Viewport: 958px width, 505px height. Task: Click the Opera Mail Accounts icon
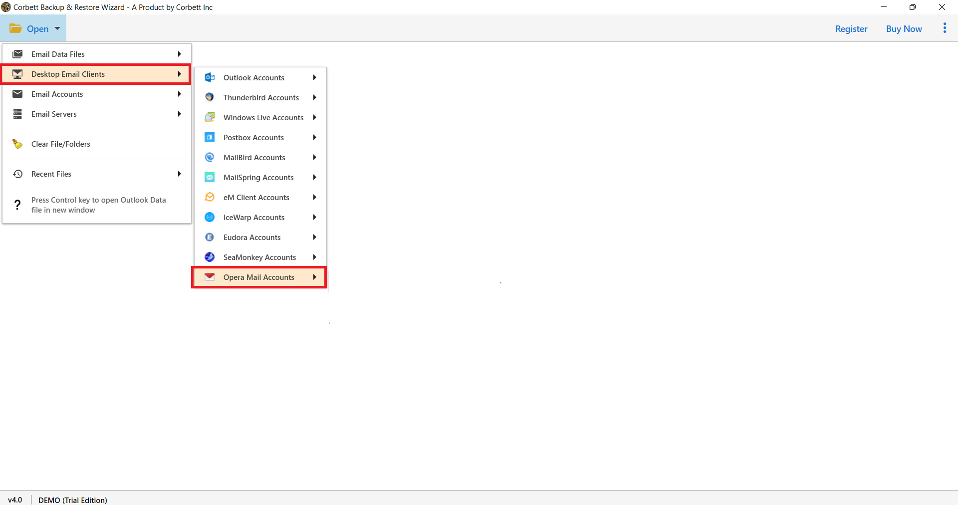click(x=210, y=277)
